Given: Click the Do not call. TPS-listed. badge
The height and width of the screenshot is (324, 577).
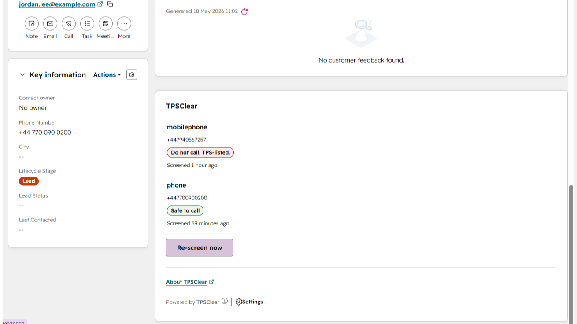Looking at the screenshot, I should [200, 152].
